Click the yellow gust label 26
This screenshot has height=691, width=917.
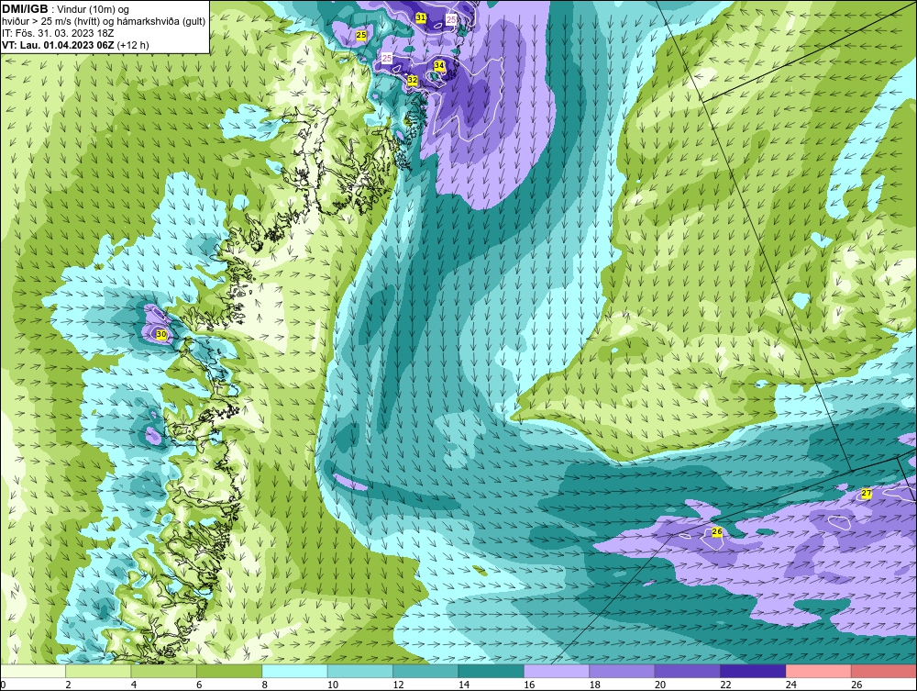tap(717, 532)
